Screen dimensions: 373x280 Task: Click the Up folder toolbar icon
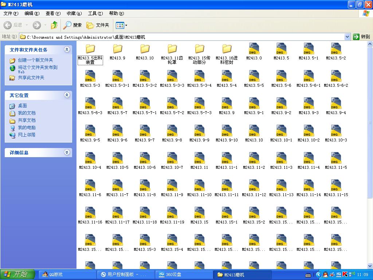(x=54, y=25)
